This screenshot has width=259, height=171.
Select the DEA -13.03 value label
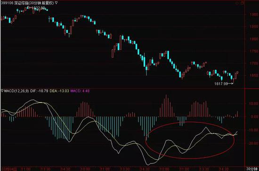59,91
